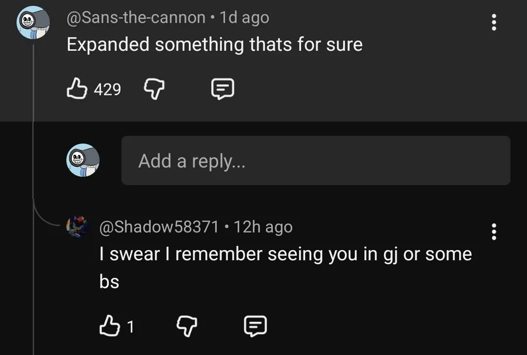The image size is (527, 355).
Task: Click Sans-the-cannon's profile picture at top
Action: [x=33, y=22]
